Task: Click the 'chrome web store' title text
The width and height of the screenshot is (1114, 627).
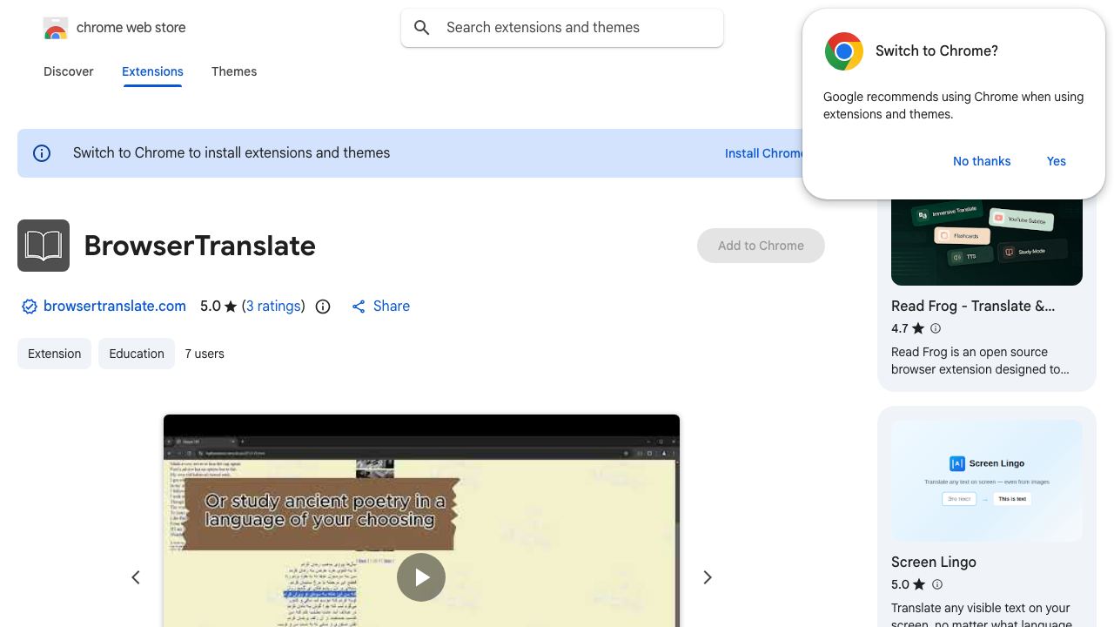Action: tap(131, 28)
